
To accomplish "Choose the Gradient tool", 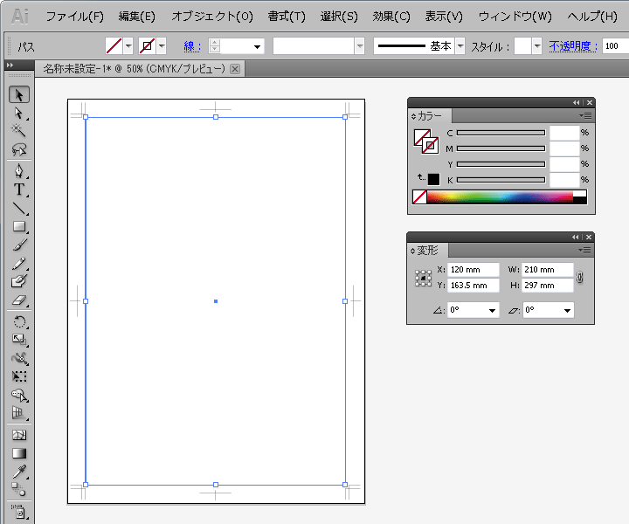I will [18, 453].
